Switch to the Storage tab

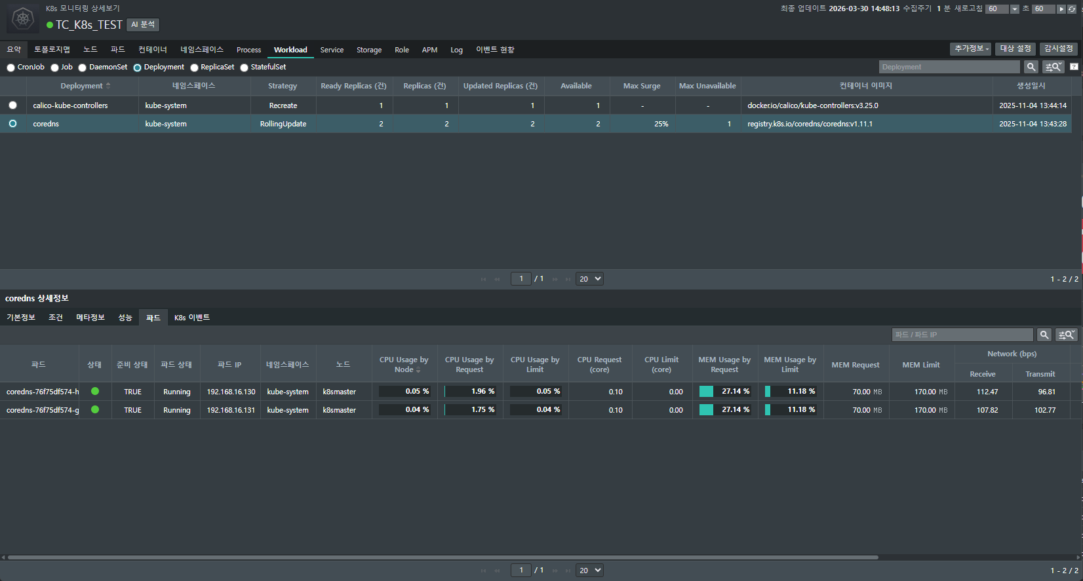(x=368, y=50)
